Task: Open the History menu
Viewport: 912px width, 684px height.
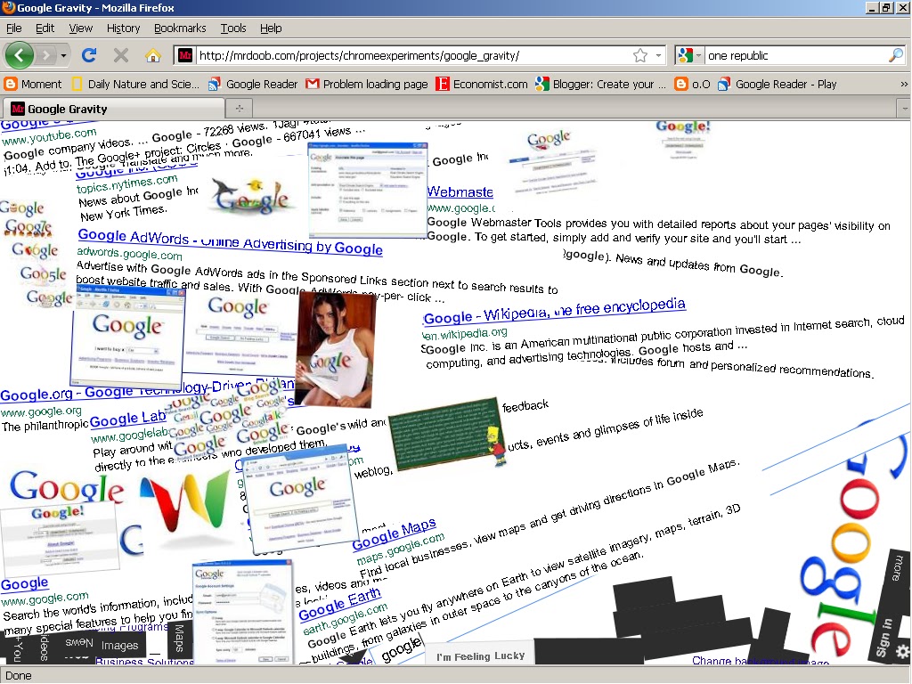Action: (123, 28)
